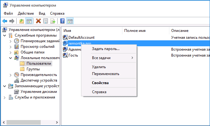Select the Группы folder
Screen dimensions: 210x126
[x=33, y=69]
